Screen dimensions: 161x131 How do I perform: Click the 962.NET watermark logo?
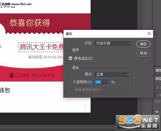point(138,122)
